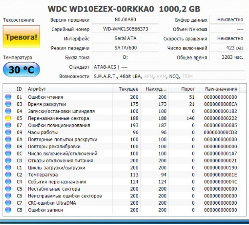This screenshot has width=249, height=225.
Task: Select the События переназначения attribute name
Action: point(57,181)
